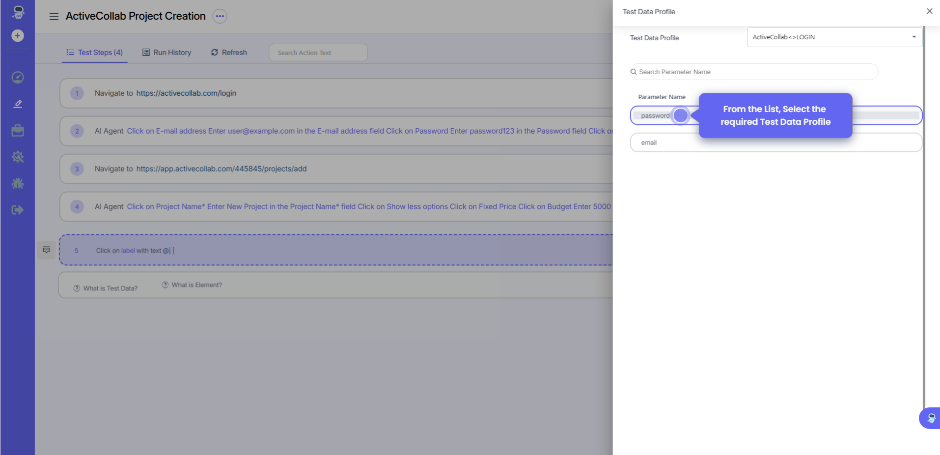940x455 pixels.
Task: Open the chatbot assistant icon at bottom right
Action: pos(931,418)
